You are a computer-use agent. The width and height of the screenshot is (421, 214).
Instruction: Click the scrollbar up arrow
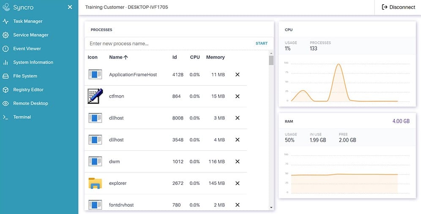(271, 53)
